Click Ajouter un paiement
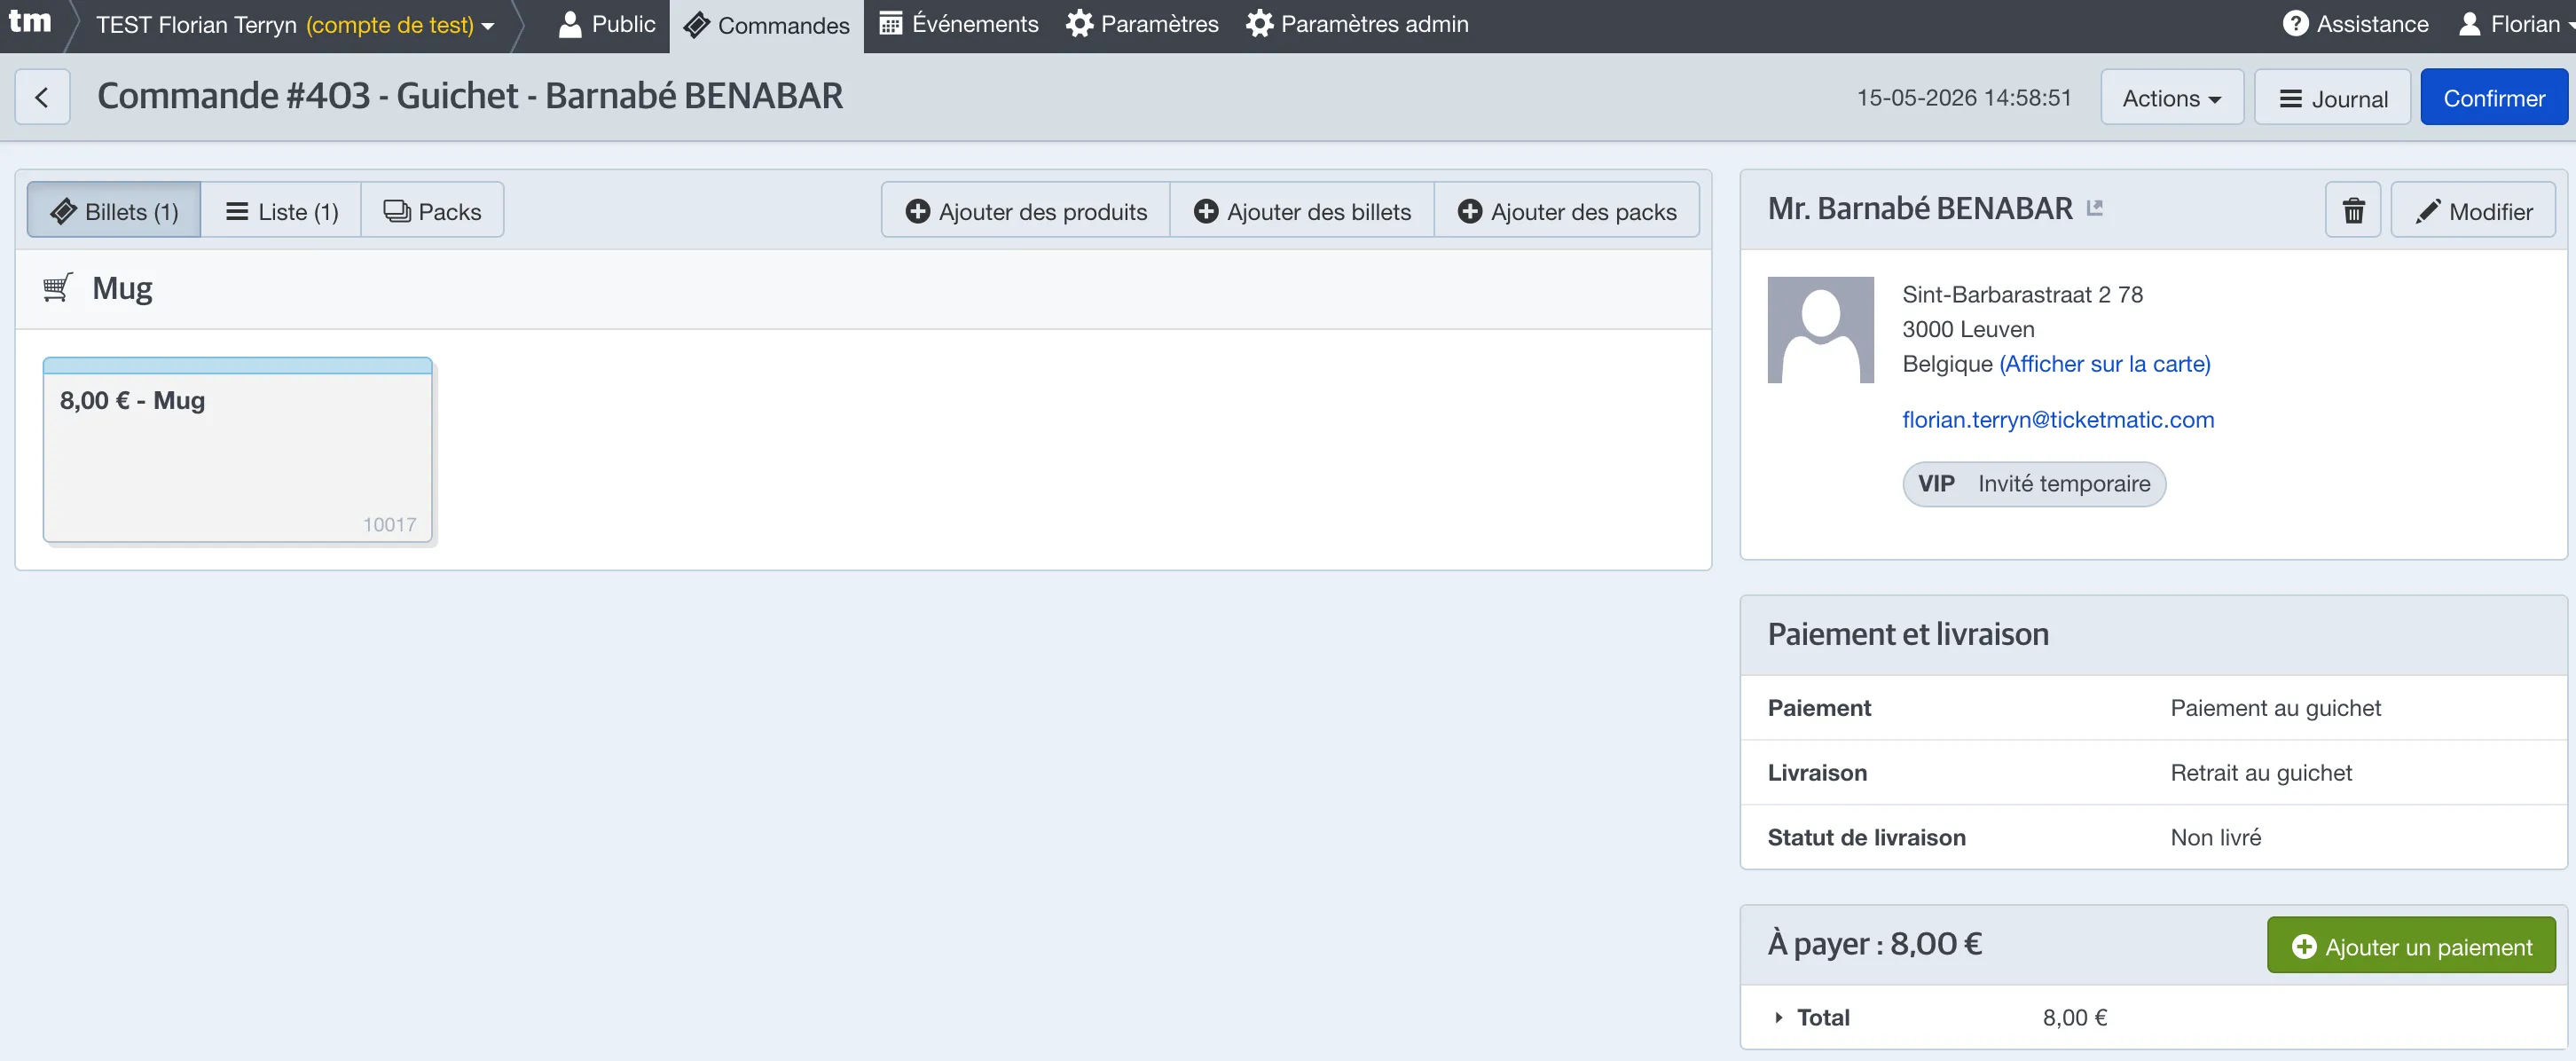Image resolution: width=2576 pixels, height=1061 pixels. pos(2411,946)
